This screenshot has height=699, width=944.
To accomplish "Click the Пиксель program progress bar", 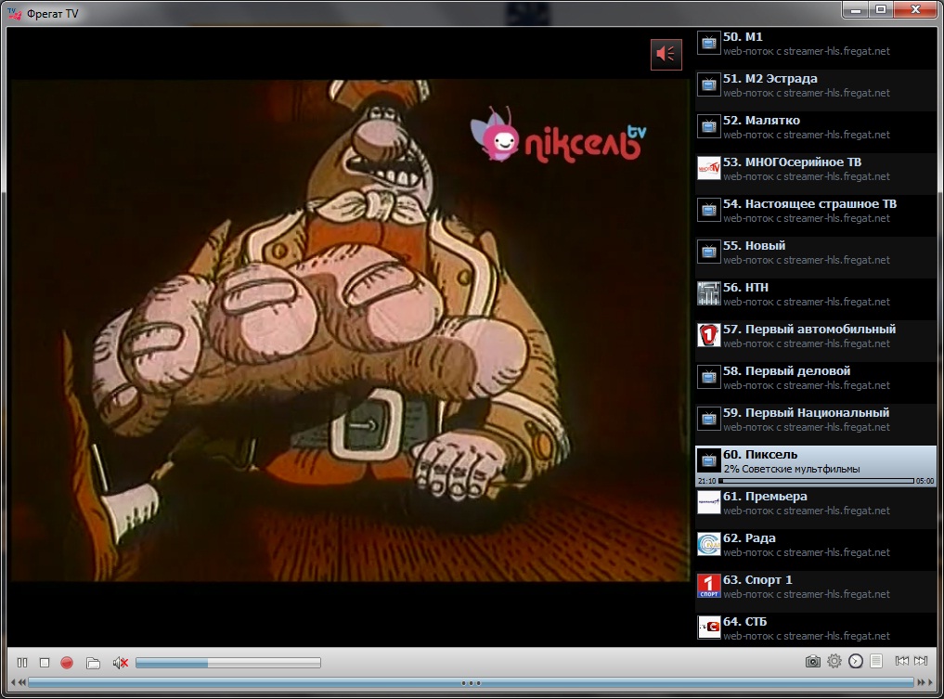I will click(816, 481).
